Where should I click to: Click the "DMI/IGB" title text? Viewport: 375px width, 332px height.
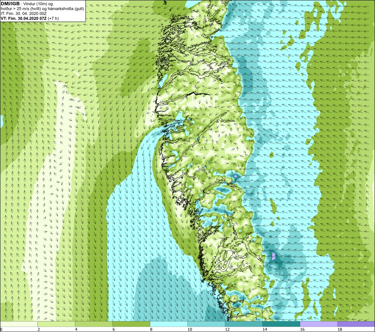[x=10, y=4]
